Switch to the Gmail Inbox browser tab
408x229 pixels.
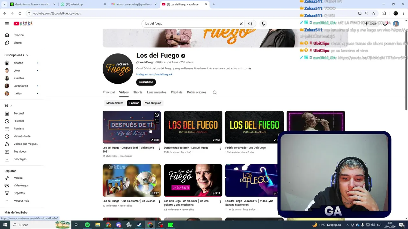coord(134,4)
